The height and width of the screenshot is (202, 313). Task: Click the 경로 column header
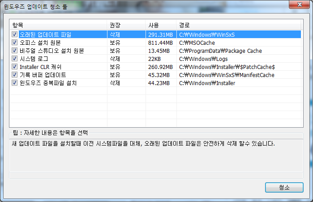pyautogui.click(x=239, y=25)
